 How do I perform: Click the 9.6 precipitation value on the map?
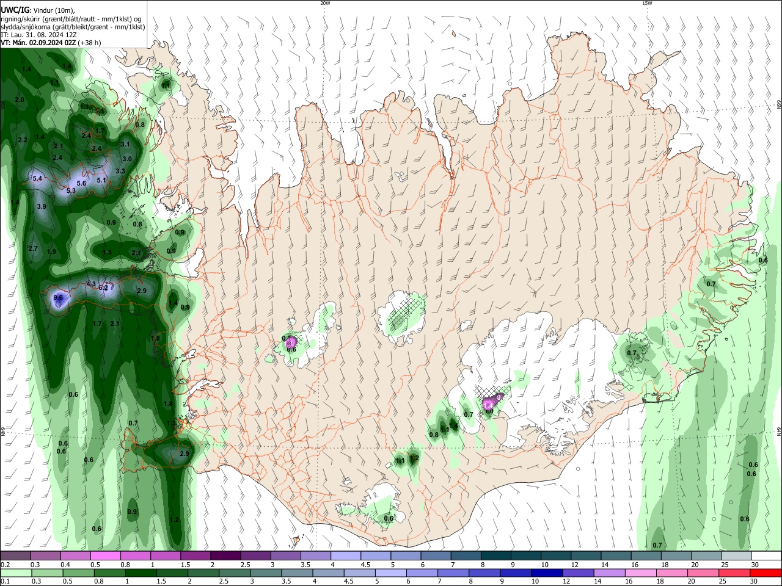point(59,298)
